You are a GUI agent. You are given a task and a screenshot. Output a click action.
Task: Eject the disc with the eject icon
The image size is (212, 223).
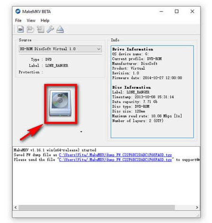pos(60,29)
